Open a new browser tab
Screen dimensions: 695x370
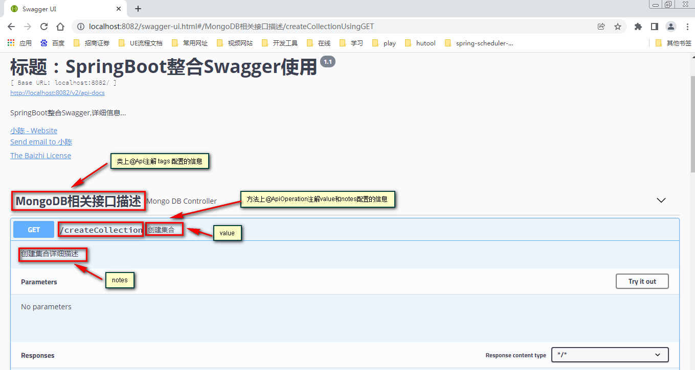pyautogui.click(x=138, y=9)
